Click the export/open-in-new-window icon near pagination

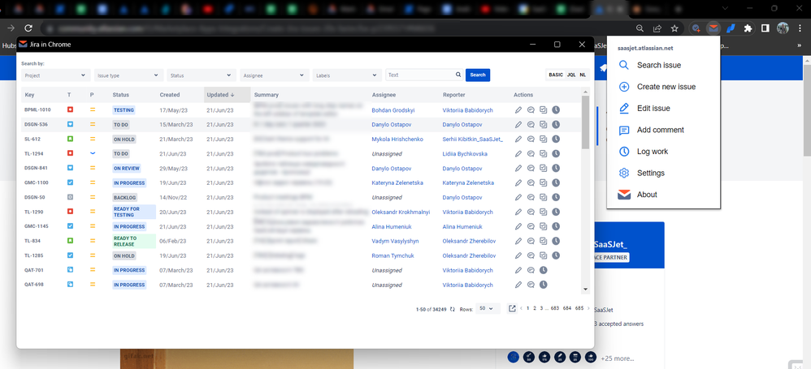[x=512, y=308]
